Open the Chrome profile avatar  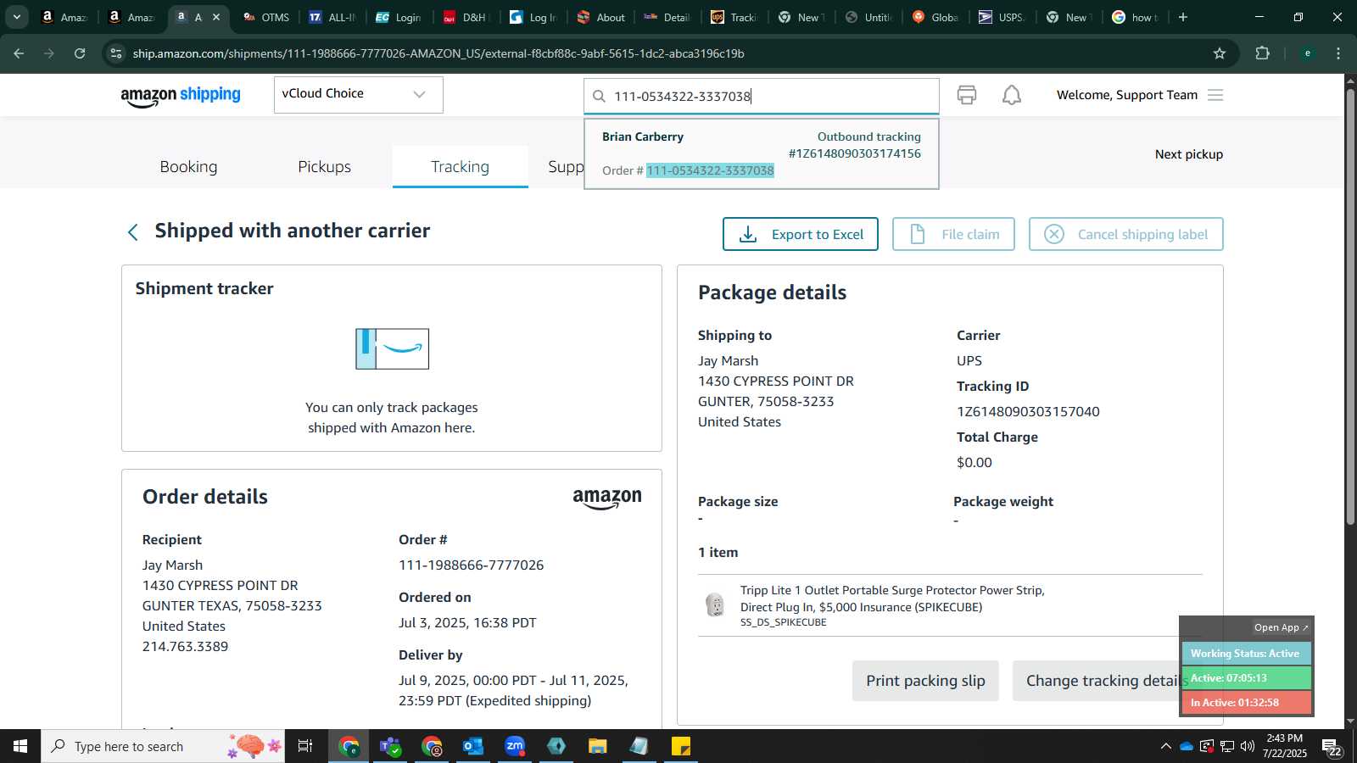(x=1307, y=53)
